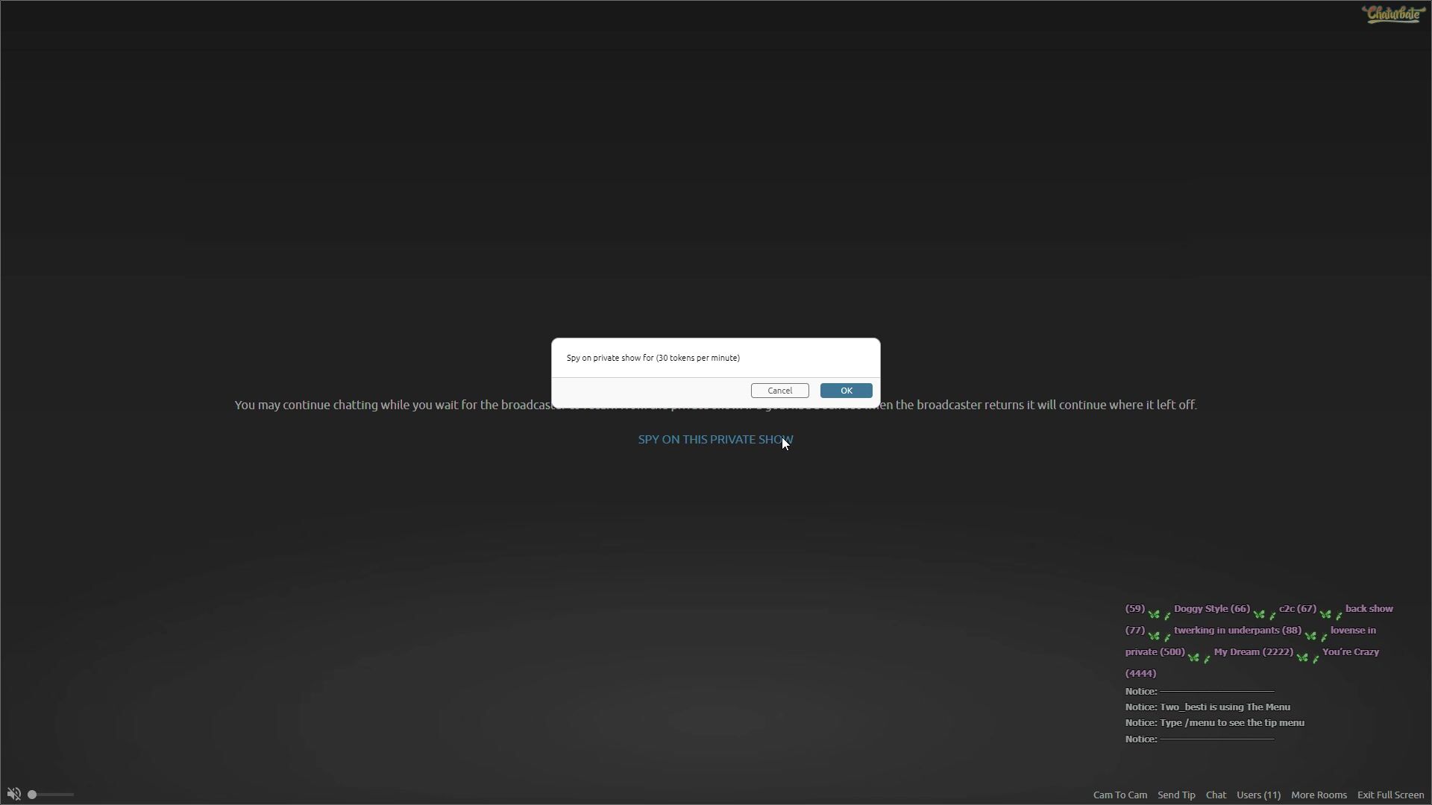Click the c2c (67) menu text
The height and width of the screenshot is (805, 1432).
coord(1297,609)
